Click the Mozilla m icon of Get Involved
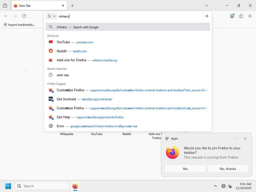 [51, 99]
